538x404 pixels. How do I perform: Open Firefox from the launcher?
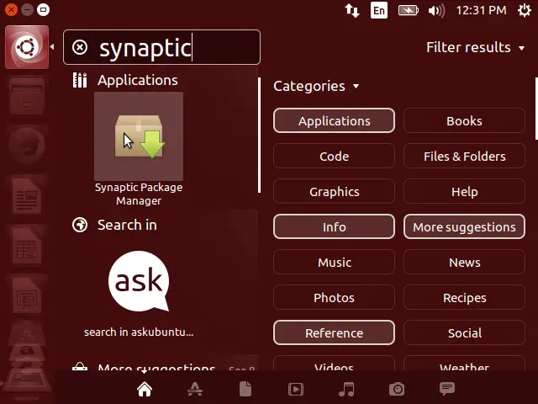click(x=27, y=146)
